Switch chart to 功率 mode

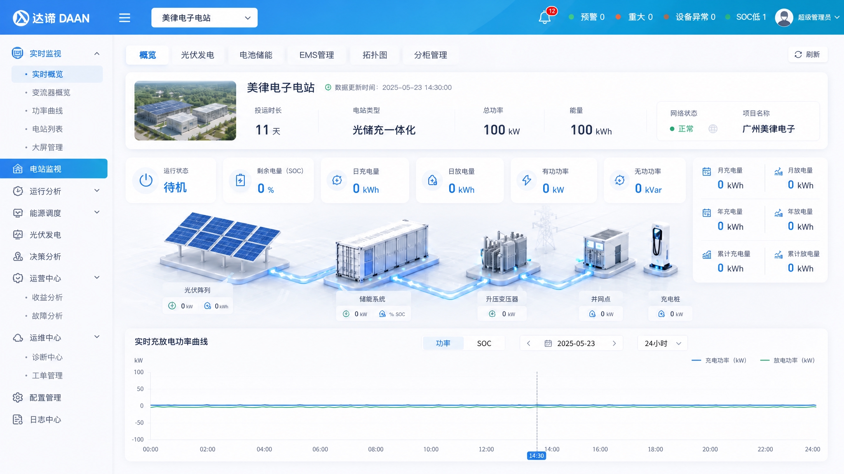point(443,343)
